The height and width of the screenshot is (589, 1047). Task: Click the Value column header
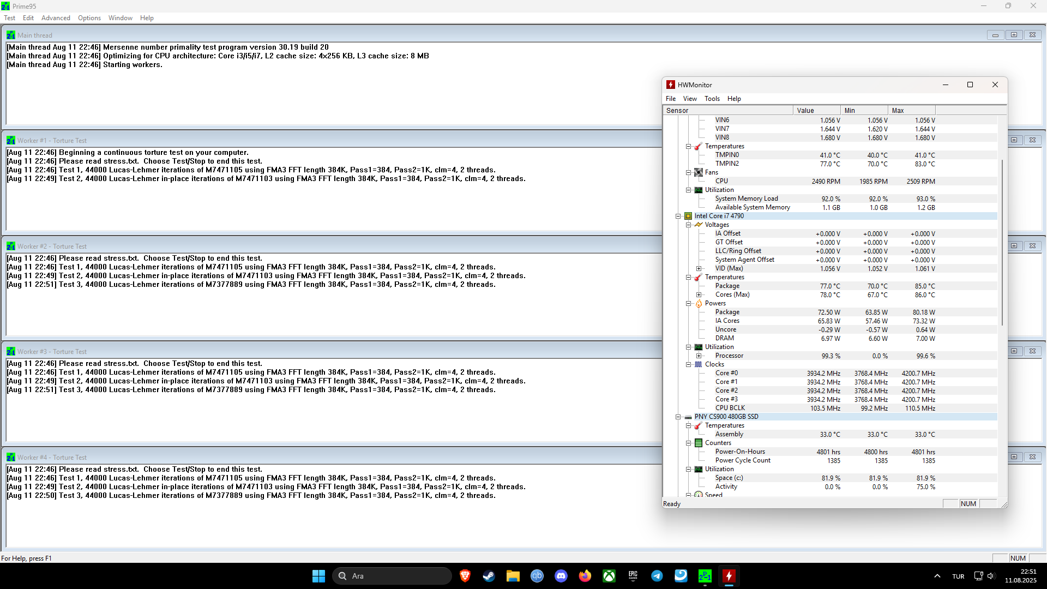coord(817,110)
